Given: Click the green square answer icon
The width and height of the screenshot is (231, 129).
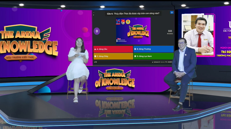Looking at the screenshot, I should 135,56.
